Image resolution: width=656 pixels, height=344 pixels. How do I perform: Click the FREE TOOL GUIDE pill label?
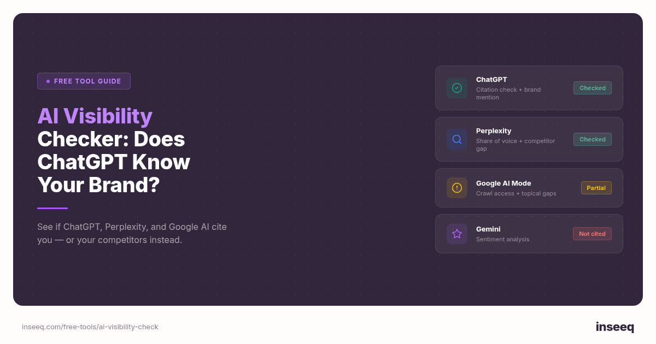pyautogui.click(x=84, y=81)
